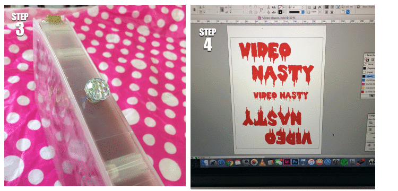The width and height of the screenshot is (398, 191).
Task: Pick the red swatch at list bottom
Action: [369, 92]
